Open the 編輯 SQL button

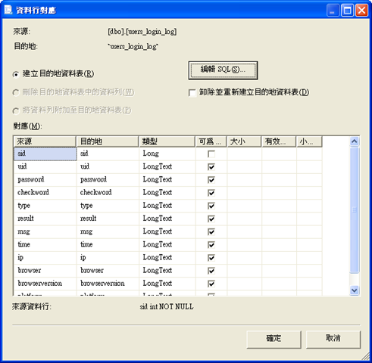pyautogui.click(x=223, y=70)
